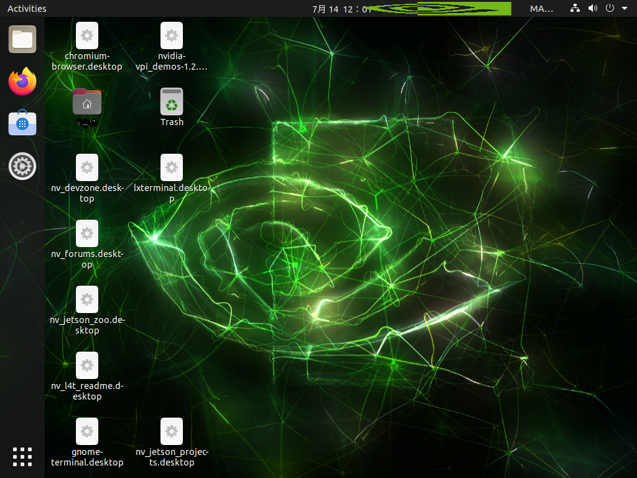Click the MA... indicator in top bar
The height and width of the screenshot is (478, 637).
coord(541,9)
